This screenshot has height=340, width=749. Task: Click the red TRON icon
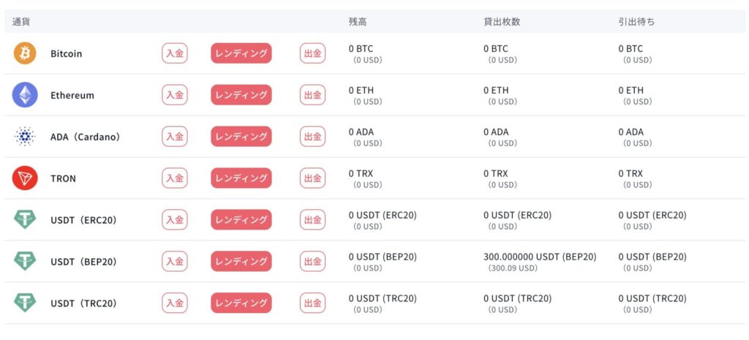(25, 178)
